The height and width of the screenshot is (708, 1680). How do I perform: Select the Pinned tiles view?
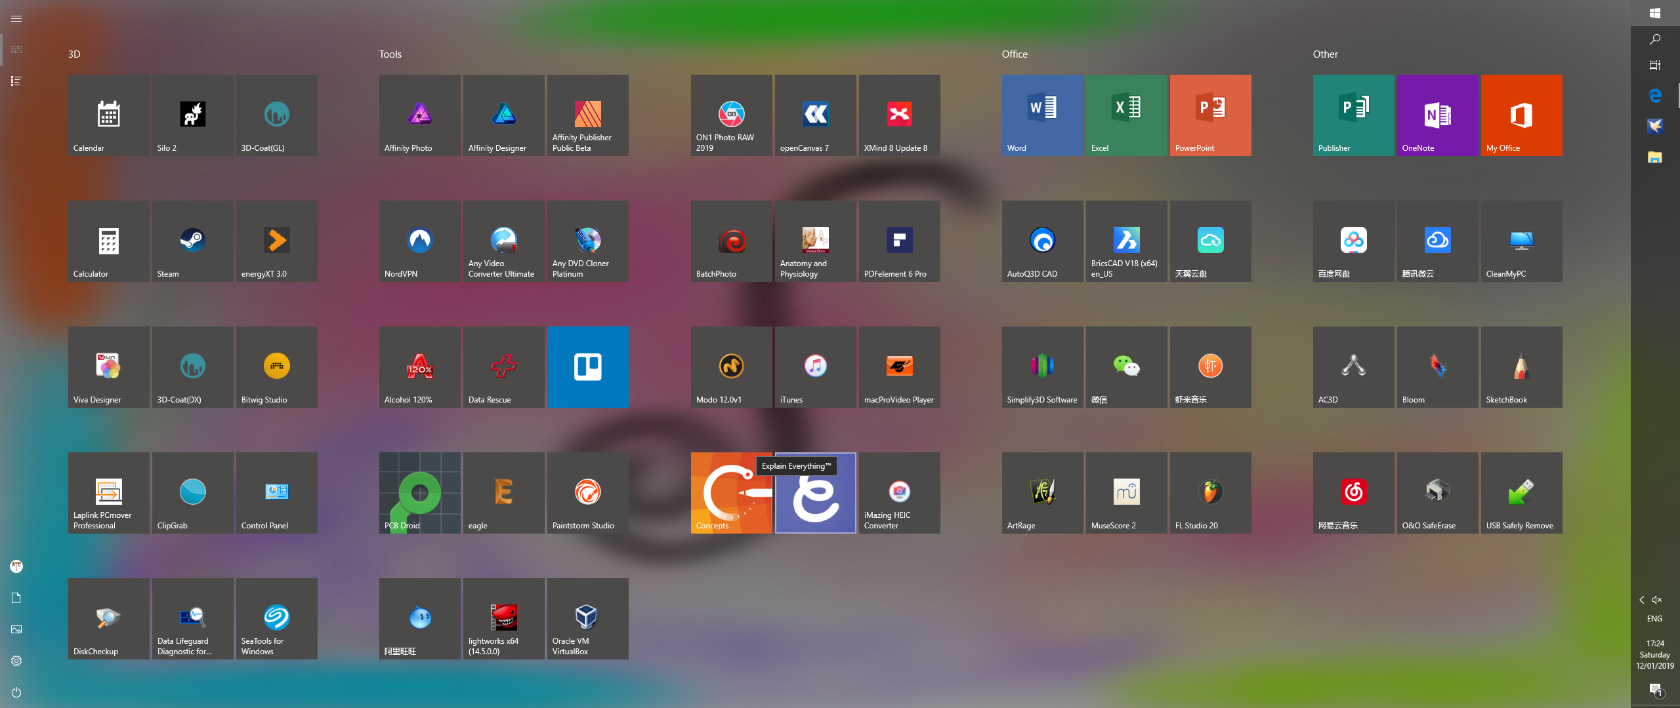16,50
